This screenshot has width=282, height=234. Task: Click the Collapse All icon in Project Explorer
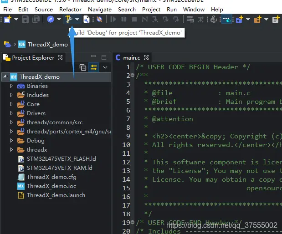83,67
